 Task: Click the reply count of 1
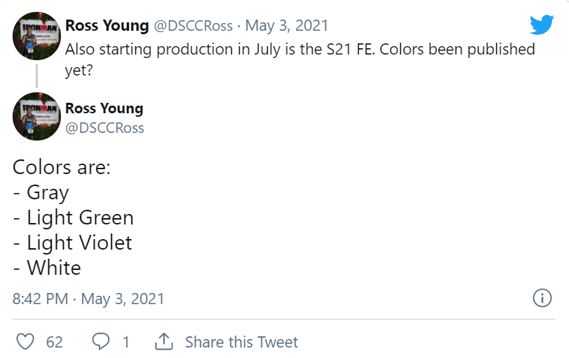click(x=126, y=342)
